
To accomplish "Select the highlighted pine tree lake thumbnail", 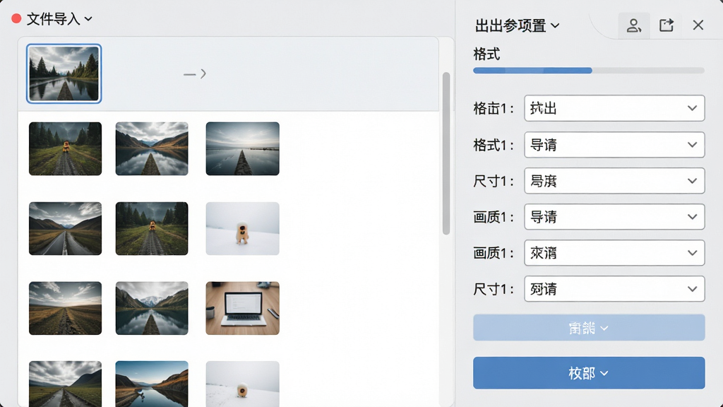I will click(x=64, y=73).
